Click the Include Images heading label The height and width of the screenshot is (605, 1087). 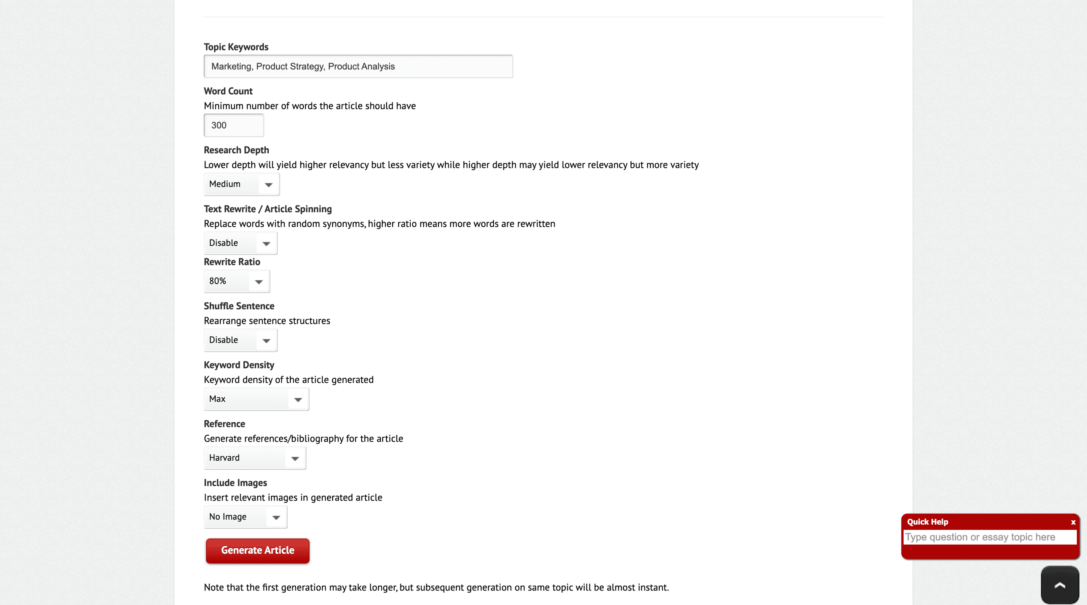coord(235,482)
